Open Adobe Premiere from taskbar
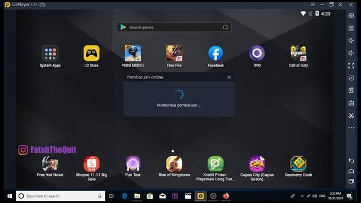Image resolution: width=361 pixels, height=203 pixels. pos(175,196)
